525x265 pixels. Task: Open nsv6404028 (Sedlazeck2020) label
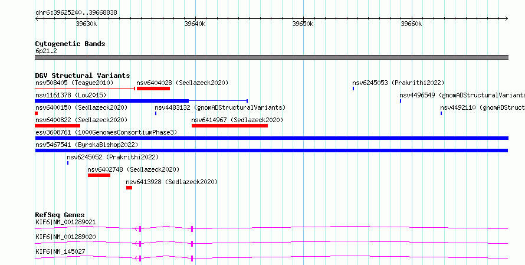point(182,83)
